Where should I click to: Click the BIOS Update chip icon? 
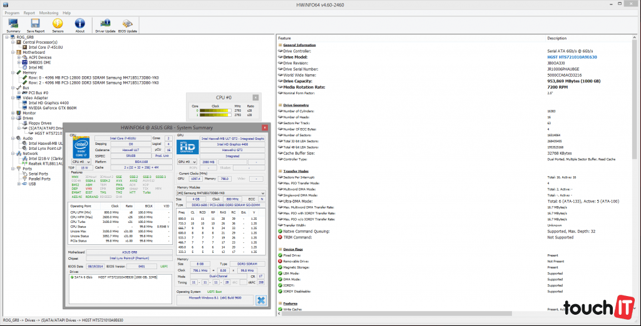(x=128, y=24)
